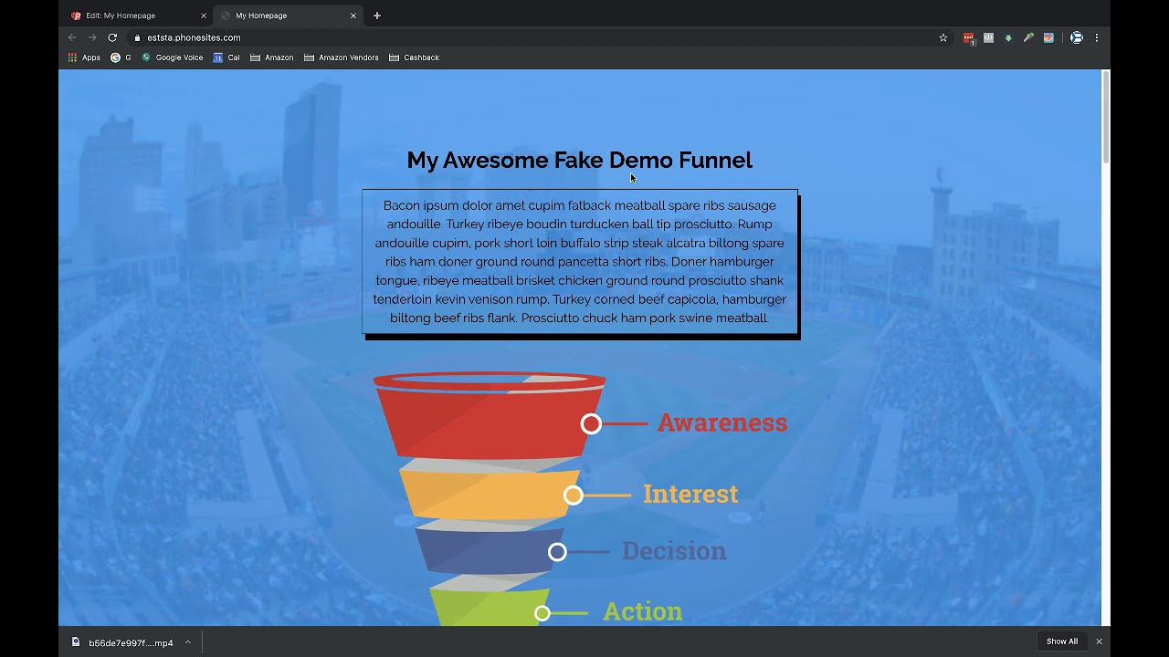Click the green Action circle marker
The image size is (1169, 657).
tap(542, 613)
